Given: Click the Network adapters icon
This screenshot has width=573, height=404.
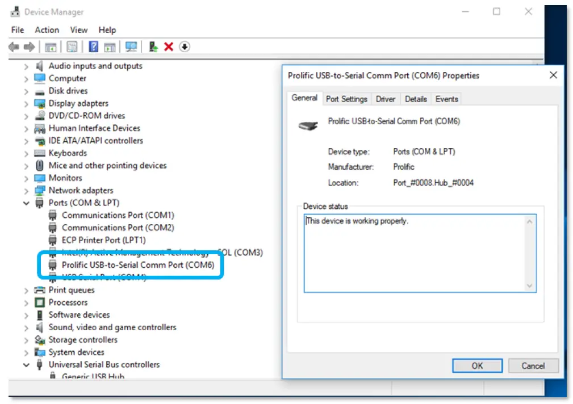Looking at the screenshot, I should (39, 190).
